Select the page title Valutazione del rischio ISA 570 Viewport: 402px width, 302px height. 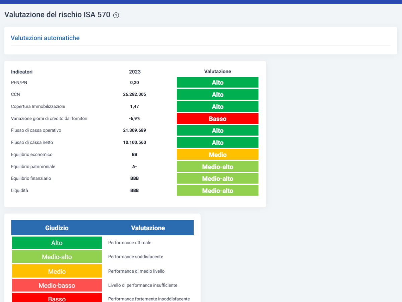[57, 15]
